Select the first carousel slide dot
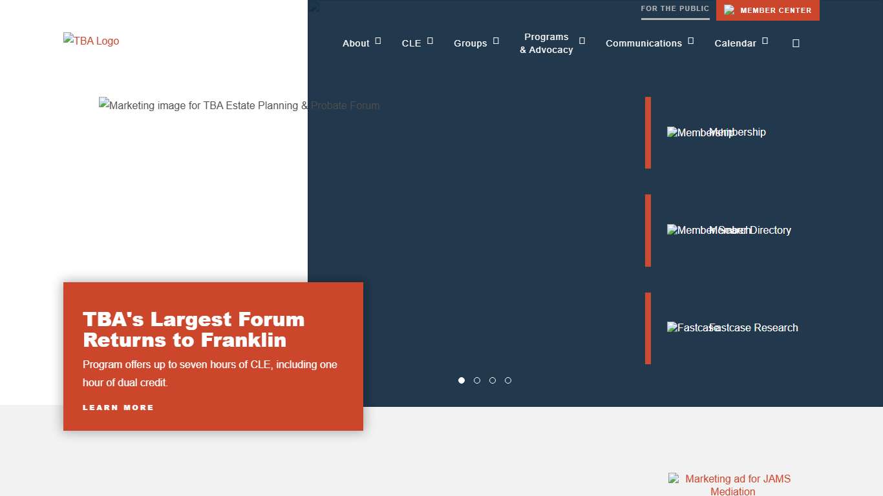 462,380
